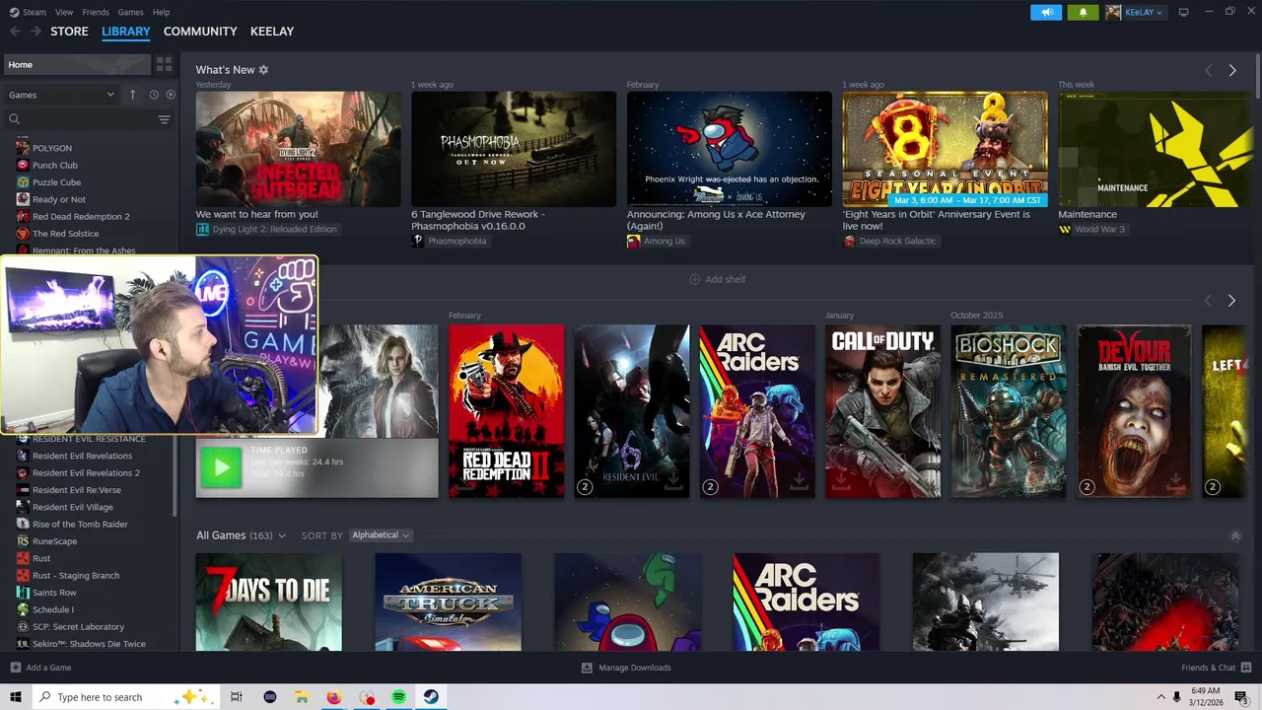Open Deep Rock Galactic anniversary event news
1262x710 pixels.
[945, 149]
